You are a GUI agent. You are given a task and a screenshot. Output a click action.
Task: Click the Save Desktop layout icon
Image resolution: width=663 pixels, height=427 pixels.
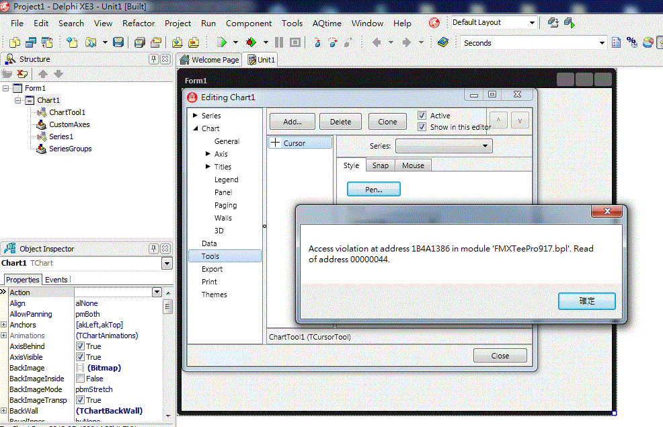point(553,23)
